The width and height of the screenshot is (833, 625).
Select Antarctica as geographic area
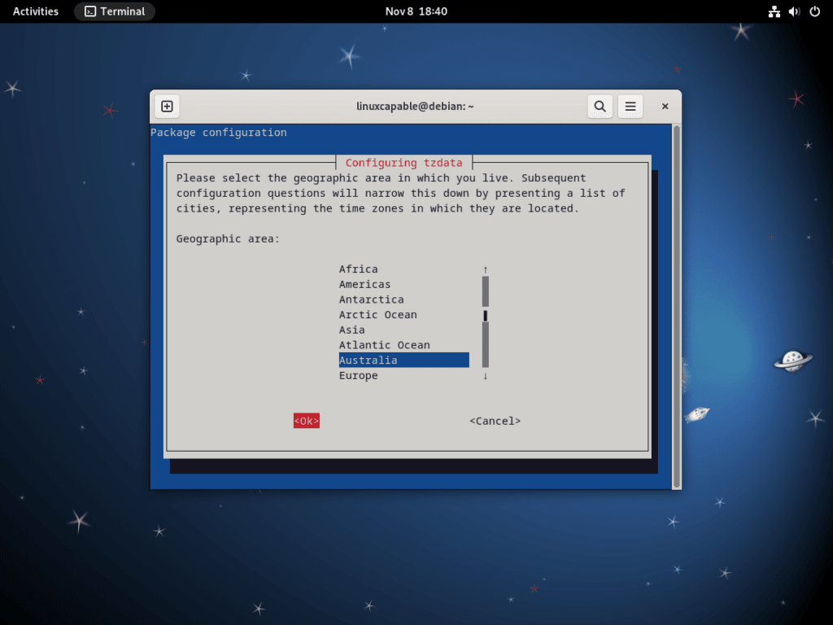point(371,299)
